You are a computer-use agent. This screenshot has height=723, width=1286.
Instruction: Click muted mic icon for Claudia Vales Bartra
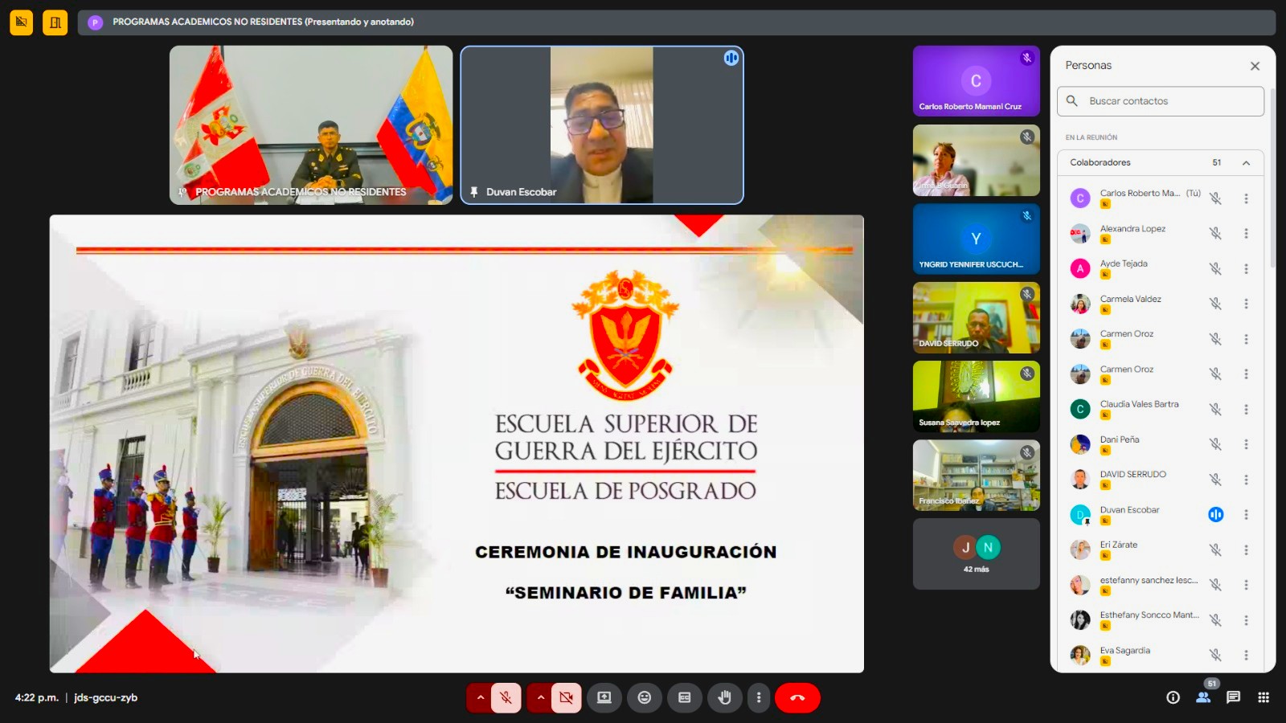pos(1215,409)
